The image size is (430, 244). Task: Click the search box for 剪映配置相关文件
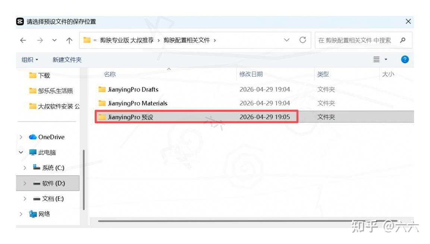coord(363,40)
